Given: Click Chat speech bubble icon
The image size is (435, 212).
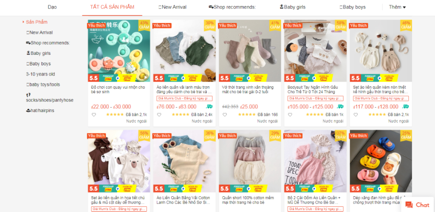Looking at the screenshot, I should (x=409, y=205).
